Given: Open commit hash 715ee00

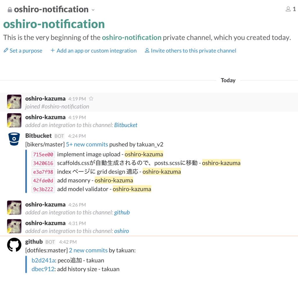Looking at the screenshot, I should click(43, 154).
